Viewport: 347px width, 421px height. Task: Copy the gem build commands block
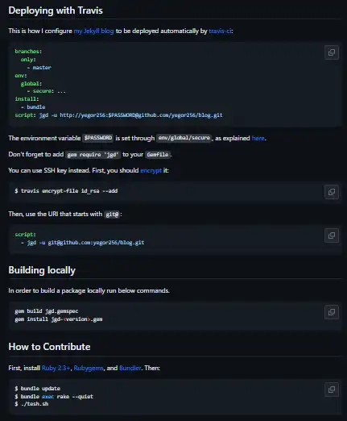point(332,312)
